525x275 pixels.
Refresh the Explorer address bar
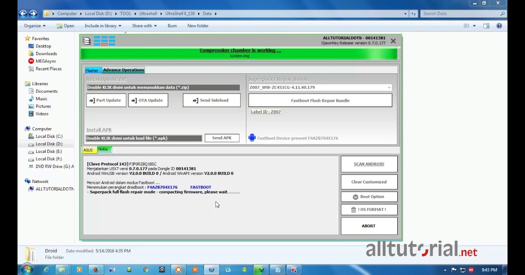[x=413, y=14]
